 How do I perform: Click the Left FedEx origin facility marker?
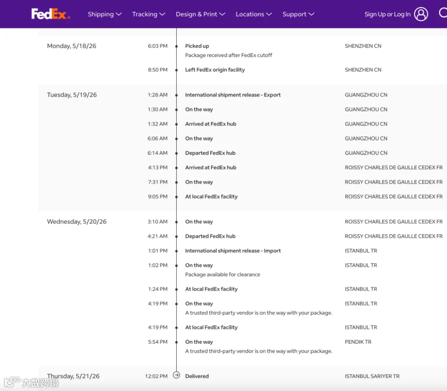tap(176, 70)
